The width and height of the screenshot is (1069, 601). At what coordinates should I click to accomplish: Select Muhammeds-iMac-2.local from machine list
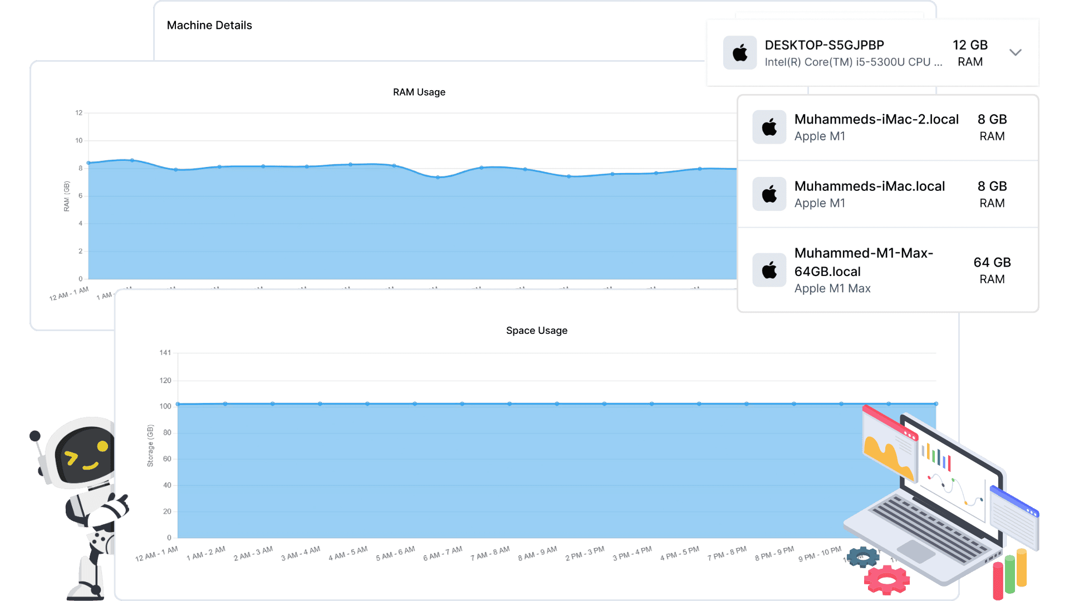(888, 127)
